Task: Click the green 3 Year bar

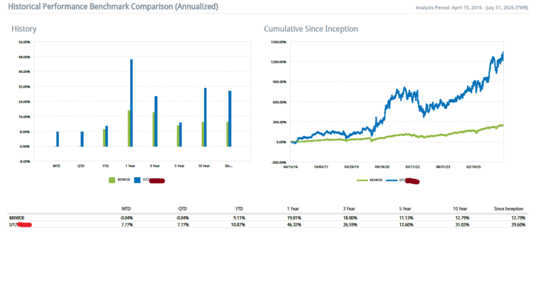Action: tap(154, 129)
